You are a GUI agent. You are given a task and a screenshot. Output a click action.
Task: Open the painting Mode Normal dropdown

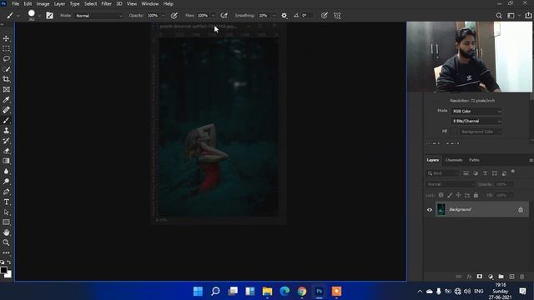click(98, 16)
